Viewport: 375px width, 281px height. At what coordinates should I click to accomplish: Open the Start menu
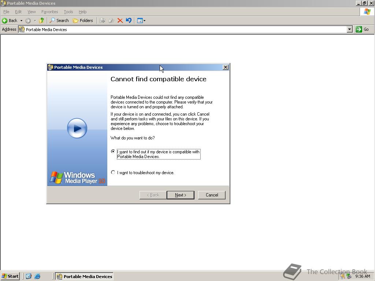click(x=10, y=276)
